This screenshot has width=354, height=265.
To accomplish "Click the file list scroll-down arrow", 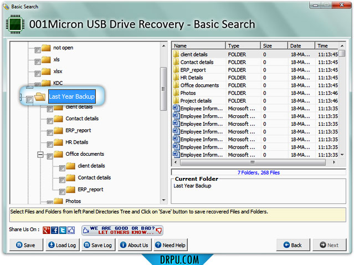I will 342,155.
